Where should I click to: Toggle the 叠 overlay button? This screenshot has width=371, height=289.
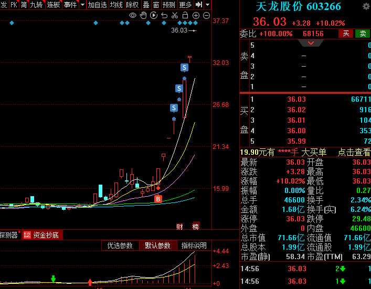click(x=146, y=5)
